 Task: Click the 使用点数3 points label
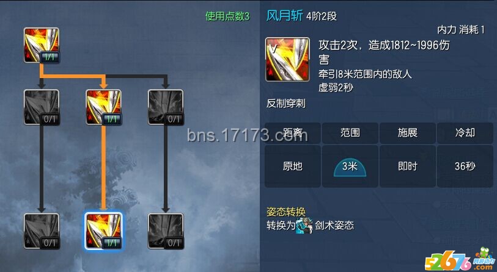[227, 16]
